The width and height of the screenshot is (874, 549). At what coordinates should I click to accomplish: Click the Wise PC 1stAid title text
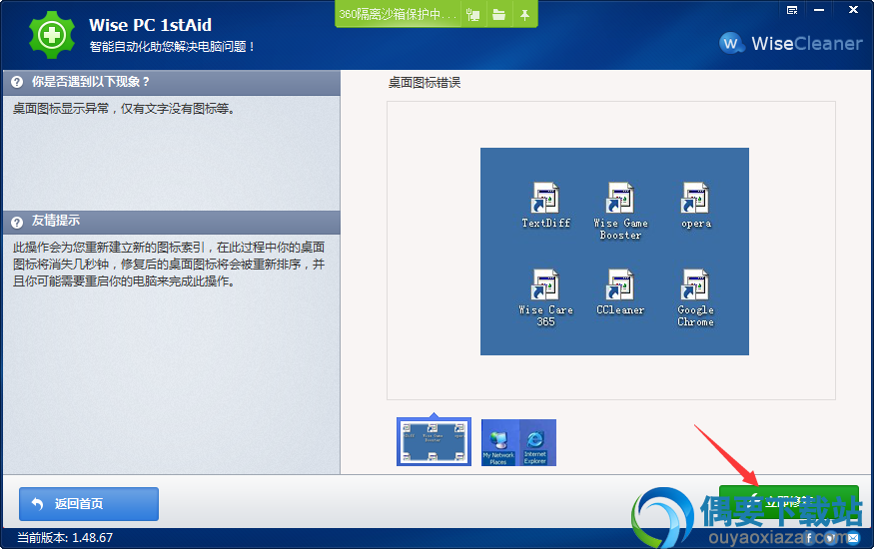(150, 25)
